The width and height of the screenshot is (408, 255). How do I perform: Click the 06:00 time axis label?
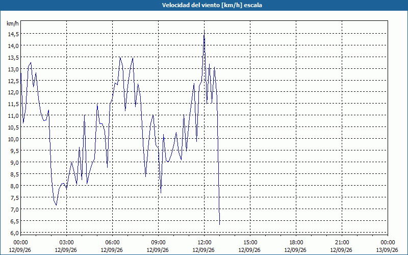click(x=112, y=243)
